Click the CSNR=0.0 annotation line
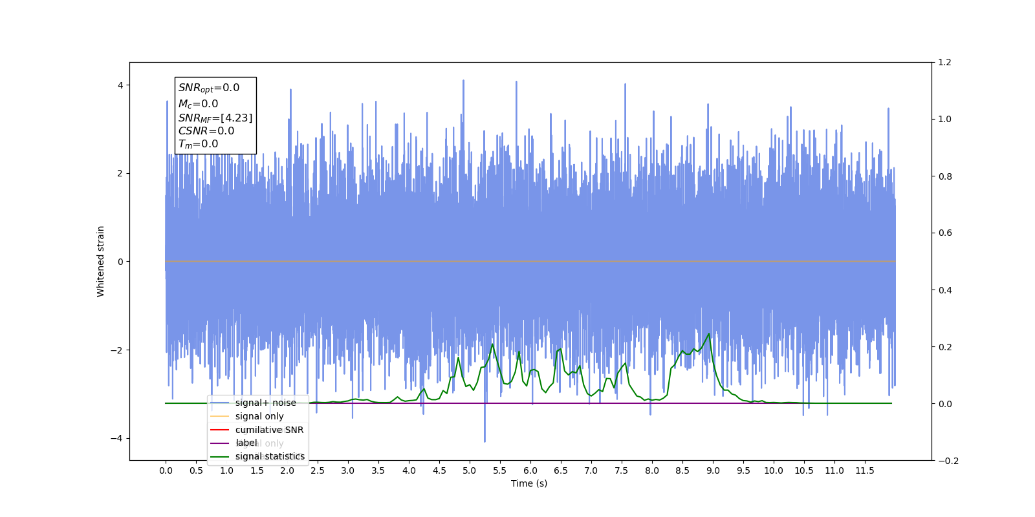Image resolution: width=1035 pixels, height=517 pixels. click(x=206, y=131)
